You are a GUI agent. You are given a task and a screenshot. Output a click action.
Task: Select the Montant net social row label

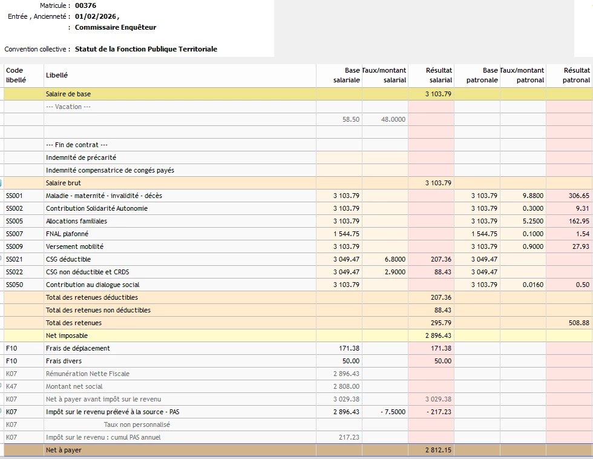[74, 386]
